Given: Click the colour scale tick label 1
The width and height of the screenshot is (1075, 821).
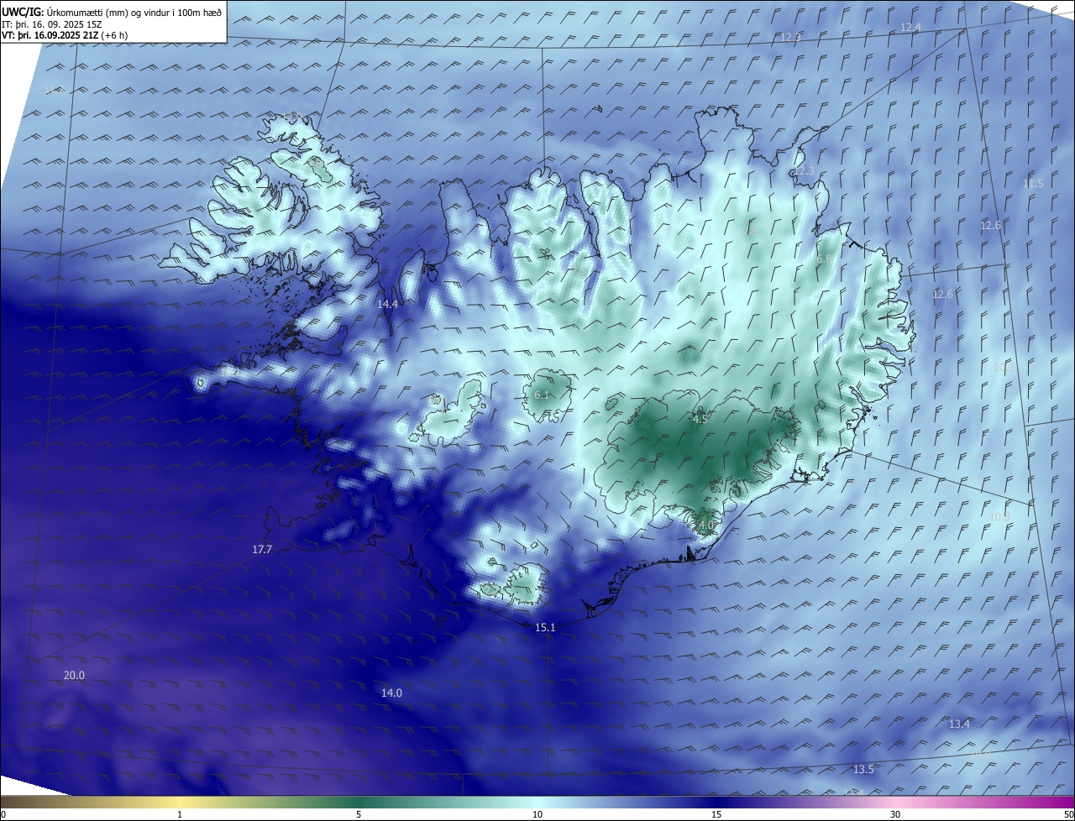Looking at the screenshot, I should (x=180, y=815).
